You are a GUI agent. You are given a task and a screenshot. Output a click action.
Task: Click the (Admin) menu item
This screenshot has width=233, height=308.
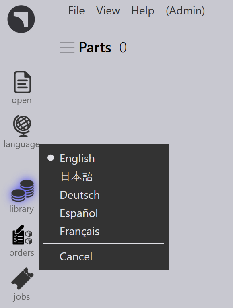pos(185,10)
